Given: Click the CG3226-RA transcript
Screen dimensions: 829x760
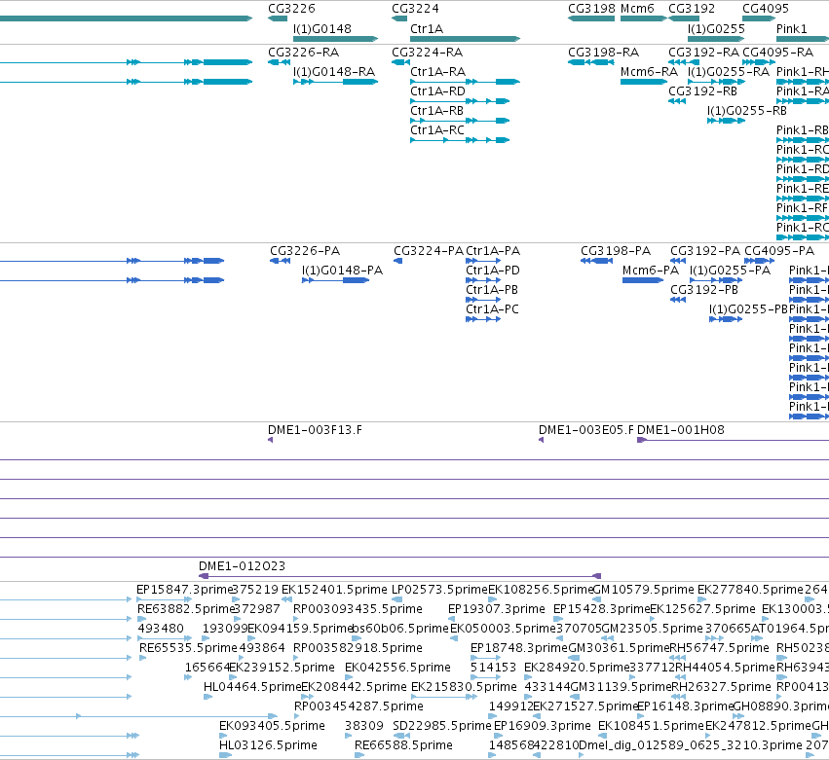Looking at the screenshot, I should tap(280, 62).
